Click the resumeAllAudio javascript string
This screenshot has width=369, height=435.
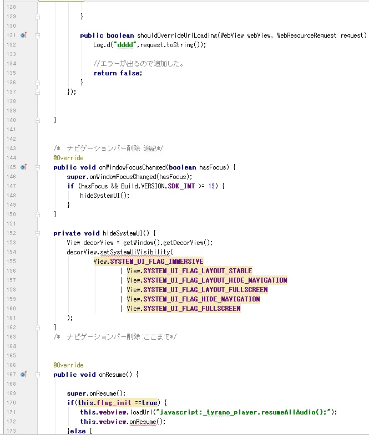point(244,412)
